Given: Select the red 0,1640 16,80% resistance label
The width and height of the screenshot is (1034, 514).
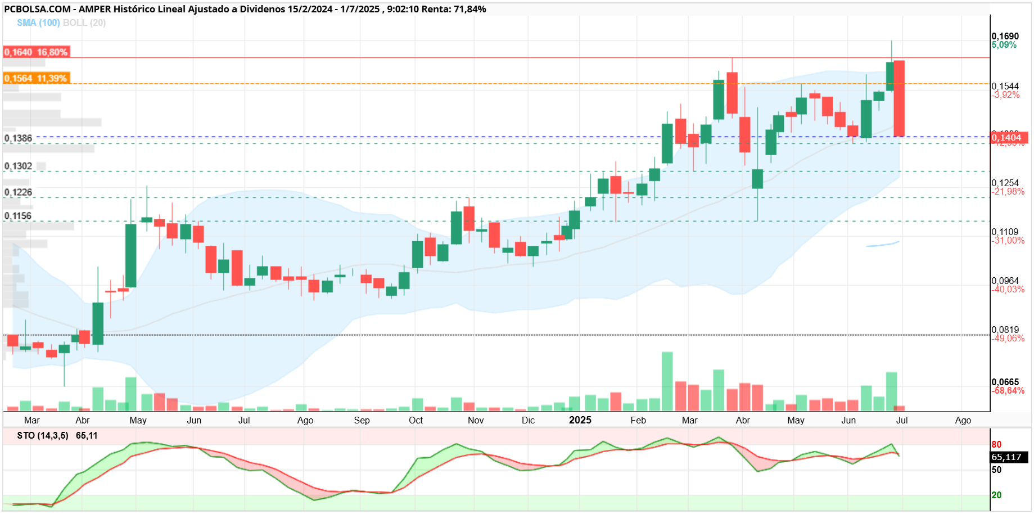Looking at the screenshot, I should 36,52.
